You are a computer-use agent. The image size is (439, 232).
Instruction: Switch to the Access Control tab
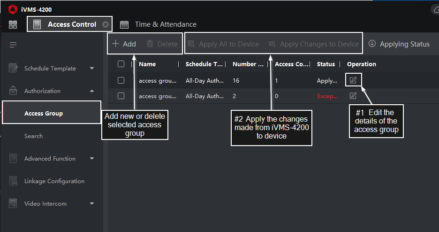click(x=69, y=24)
